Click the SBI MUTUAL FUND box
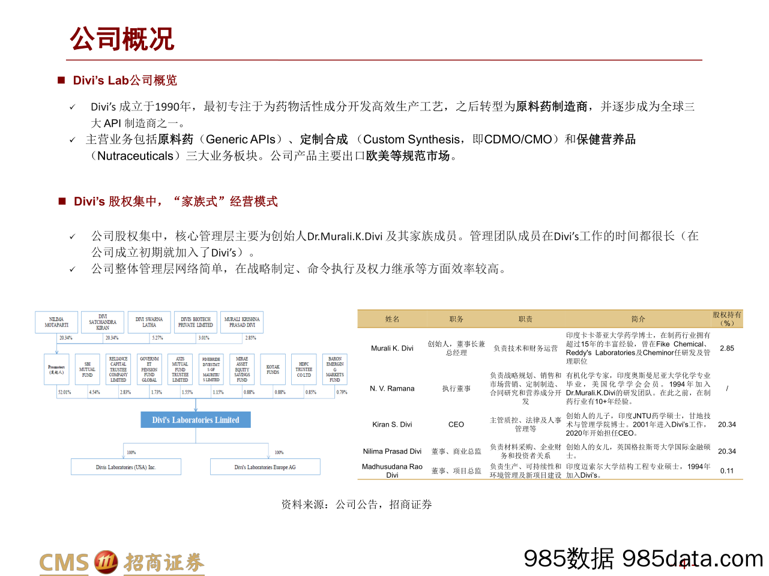Image resolution: width=769 pixels, height=576 pixels. point(87,370)
